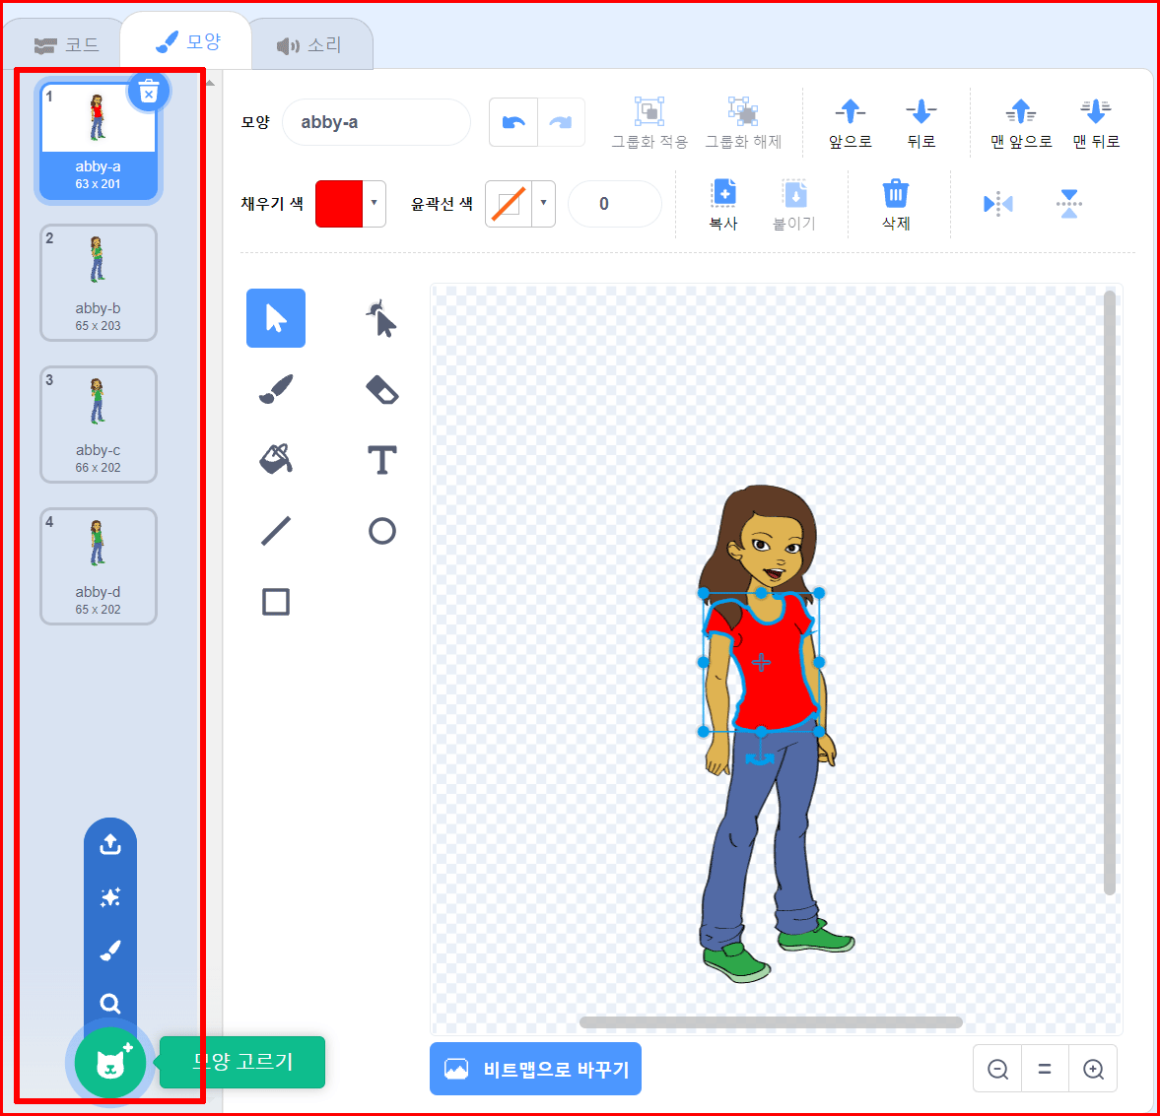Click the 삭제 trash icon
The width and height of the screenshot is (1160, 1116).
(895, 204)
